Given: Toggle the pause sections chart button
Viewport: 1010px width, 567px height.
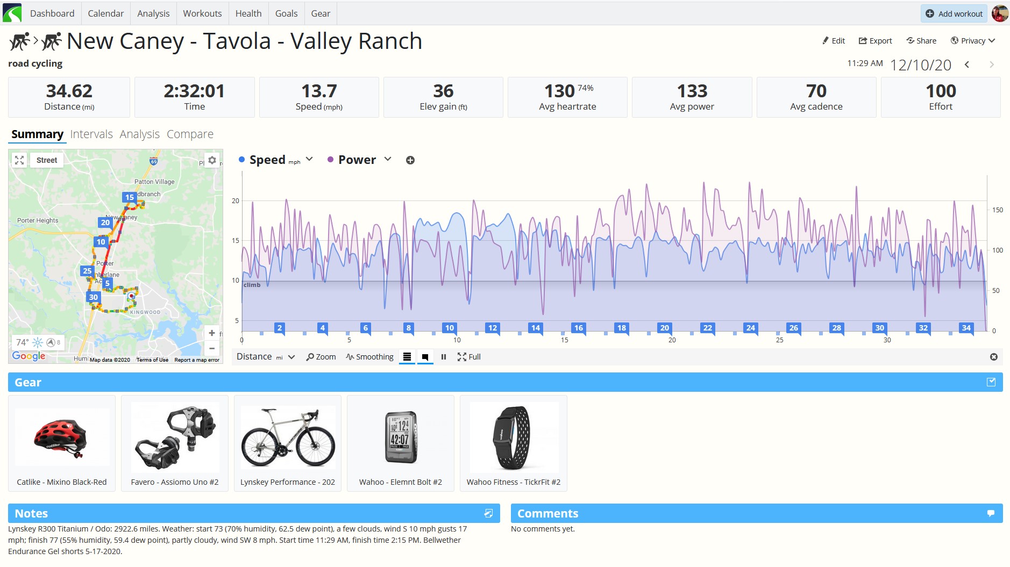Looking at the screenshot, I should (444, 357).
